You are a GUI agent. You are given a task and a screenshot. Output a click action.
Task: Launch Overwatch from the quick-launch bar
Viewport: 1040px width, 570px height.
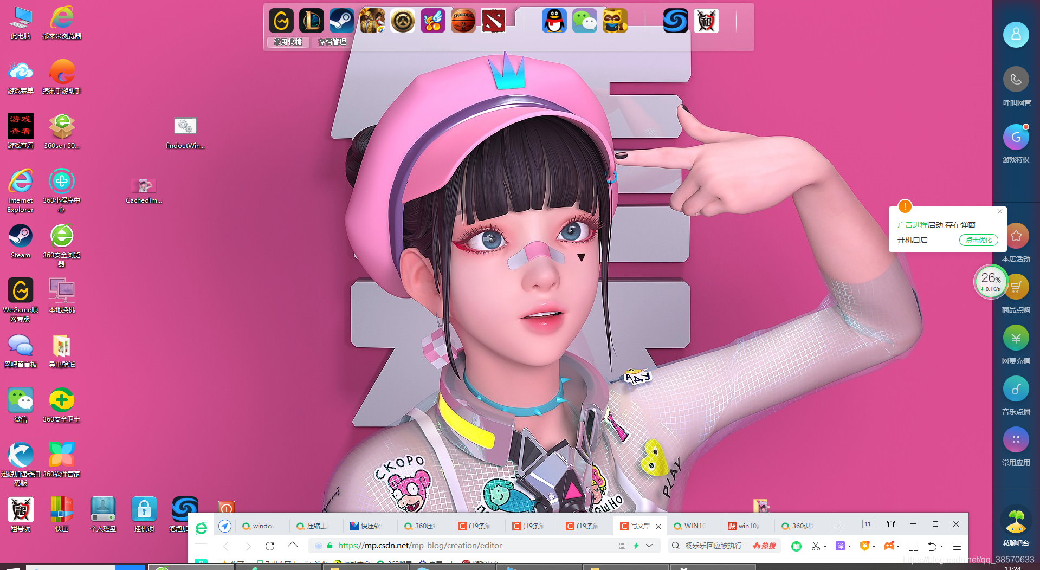coord(402,21)
